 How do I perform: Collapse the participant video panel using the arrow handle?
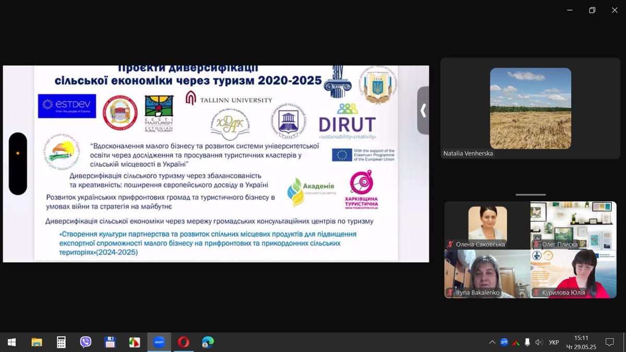click(x=423, y=111)
